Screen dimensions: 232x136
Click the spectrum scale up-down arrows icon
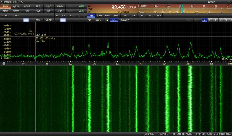pos(4,63)
